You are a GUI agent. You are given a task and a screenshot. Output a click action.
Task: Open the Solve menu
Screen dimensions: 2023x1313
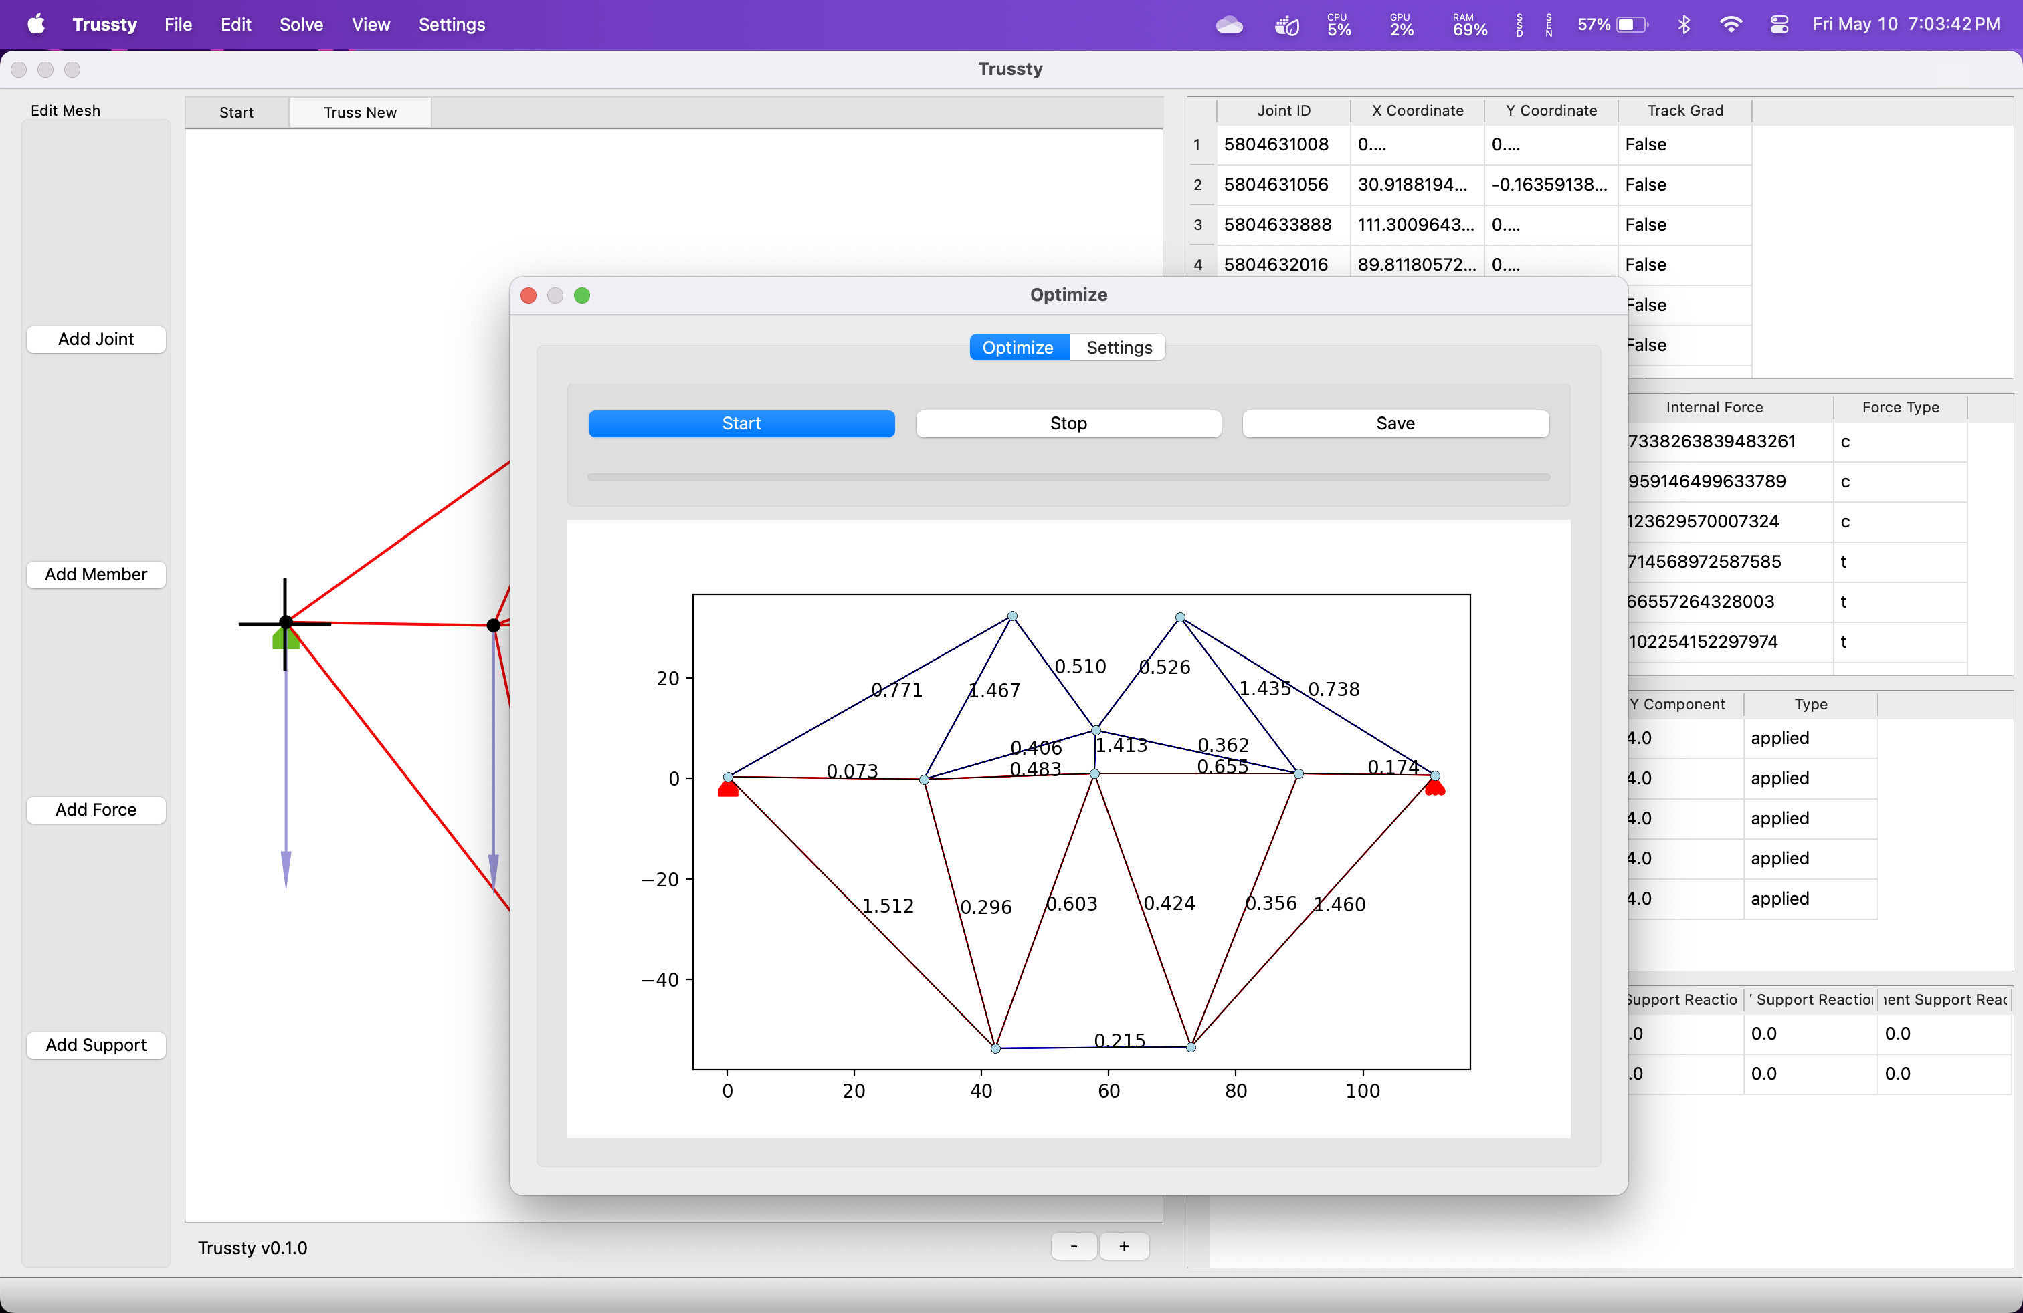point(301,25)
